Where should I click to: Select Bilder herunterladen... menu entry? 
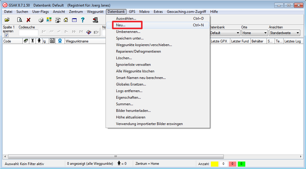coord(158,111)
